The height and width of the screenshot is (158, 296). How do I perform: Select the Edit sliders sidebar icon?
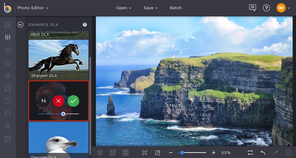8,37
